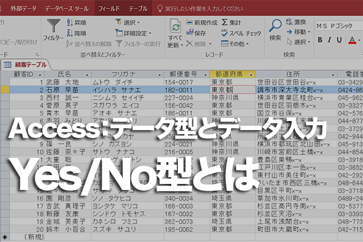The image size is (363, 242).
Task: Switch to データベース ツール tab
Action: coord(67,8)
